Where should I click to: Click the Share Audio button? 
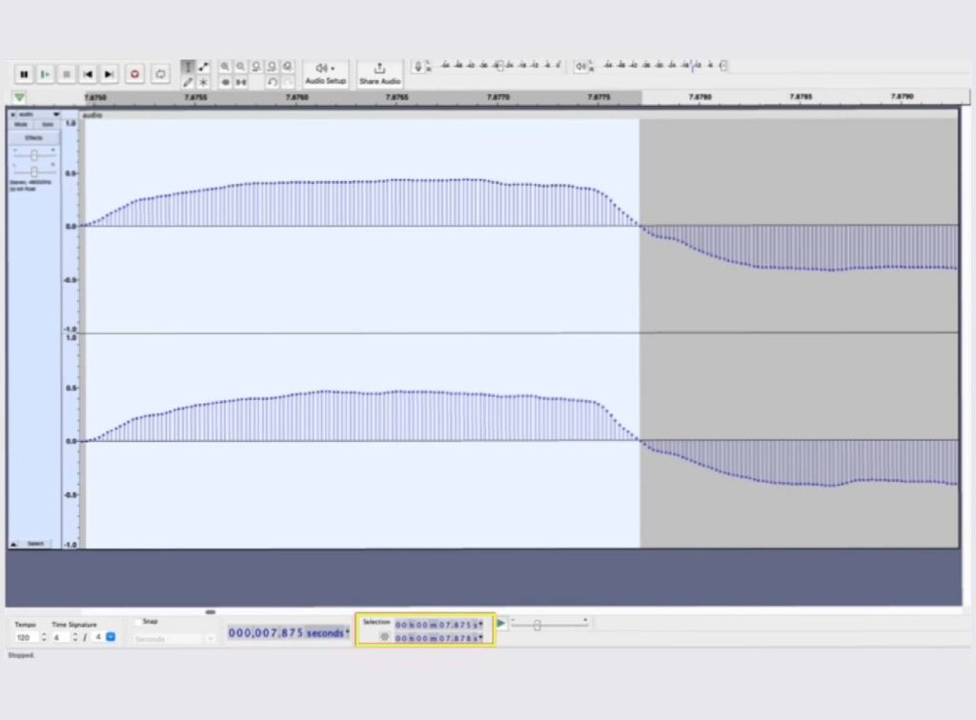(379, 74)
